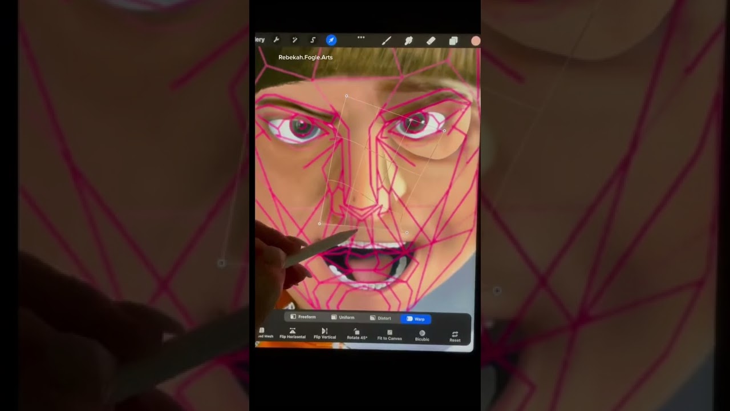Open the three-dot more options

(361, 38)
